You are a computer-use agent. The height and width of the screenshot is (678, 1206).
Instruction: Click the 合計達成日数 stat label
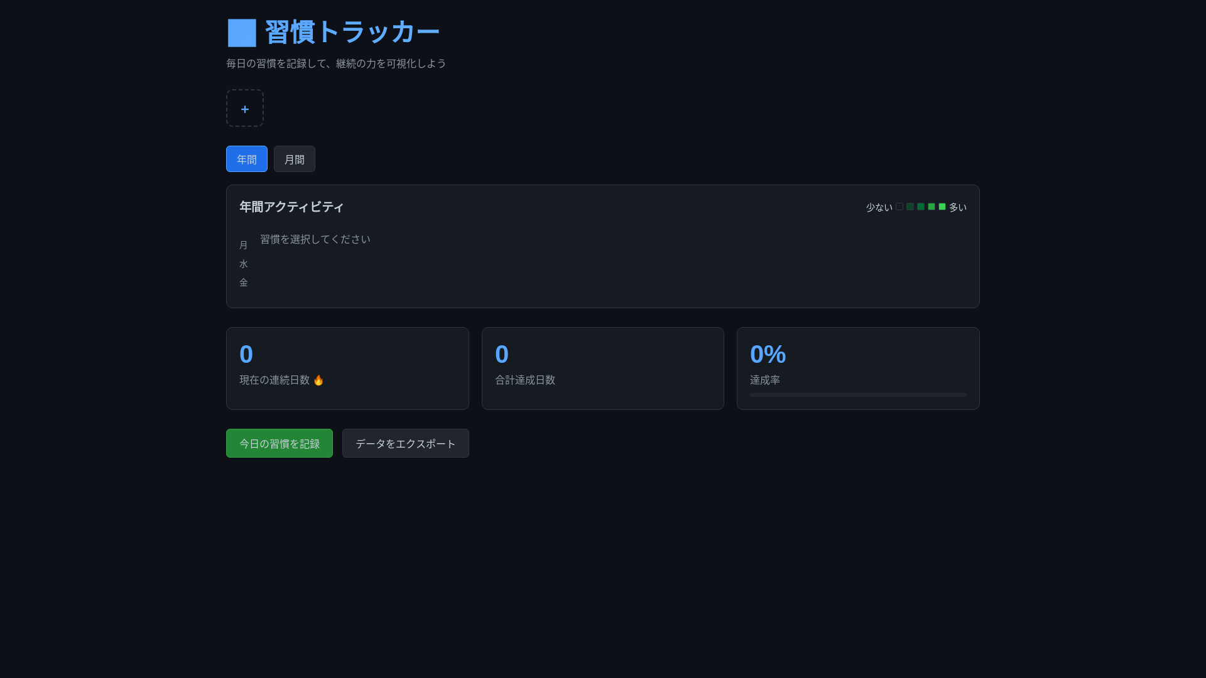coord(525,380)
